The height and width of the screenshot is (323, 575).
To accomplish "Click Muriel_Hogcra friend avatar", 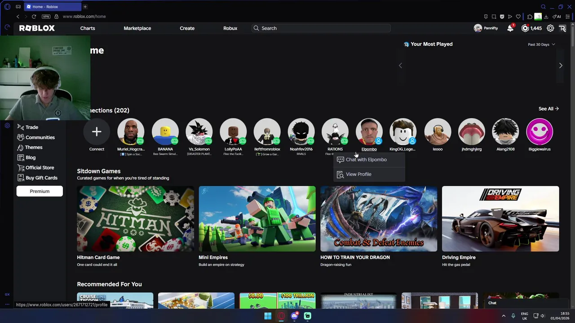I will pyautogui.click(x=131, y=132).
